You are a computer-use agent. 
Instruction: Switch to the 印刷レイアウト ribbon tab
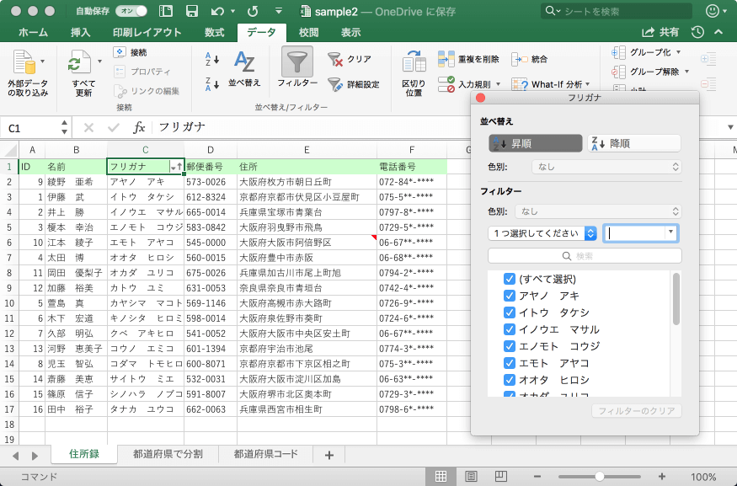pos(147,32)
